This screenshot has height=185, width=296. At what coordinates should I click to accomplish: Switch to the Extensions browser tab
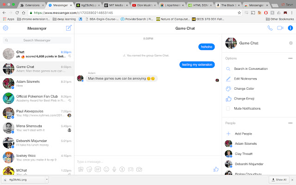pyautogui.click(x=32, y=5)
